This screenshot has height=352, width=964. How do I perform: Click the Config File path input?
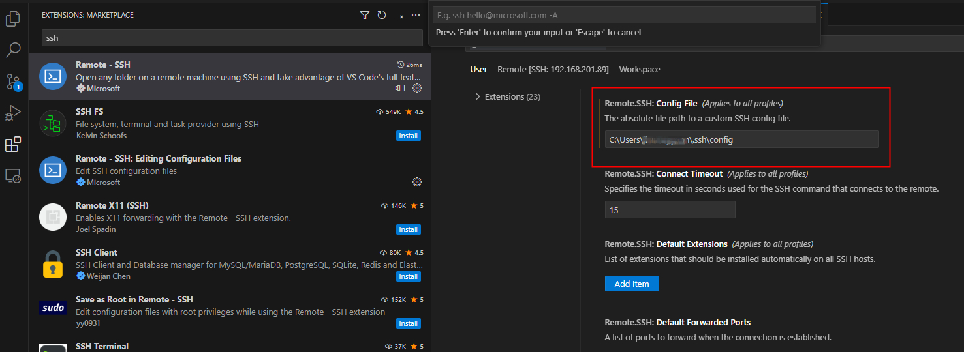tap(742, 139)
